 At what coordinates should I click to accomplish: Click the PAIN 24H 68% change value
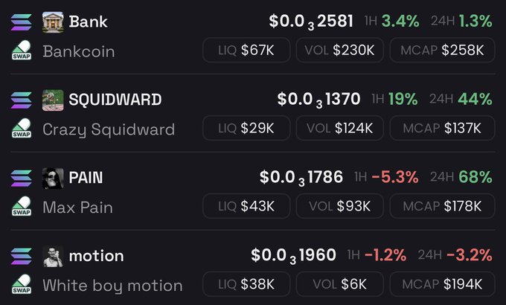pos(475,177)
